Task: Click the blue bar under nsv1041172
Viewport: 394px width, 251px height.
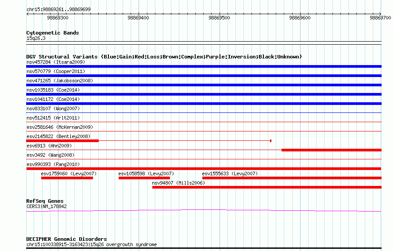Action: [x=204, y=104]
